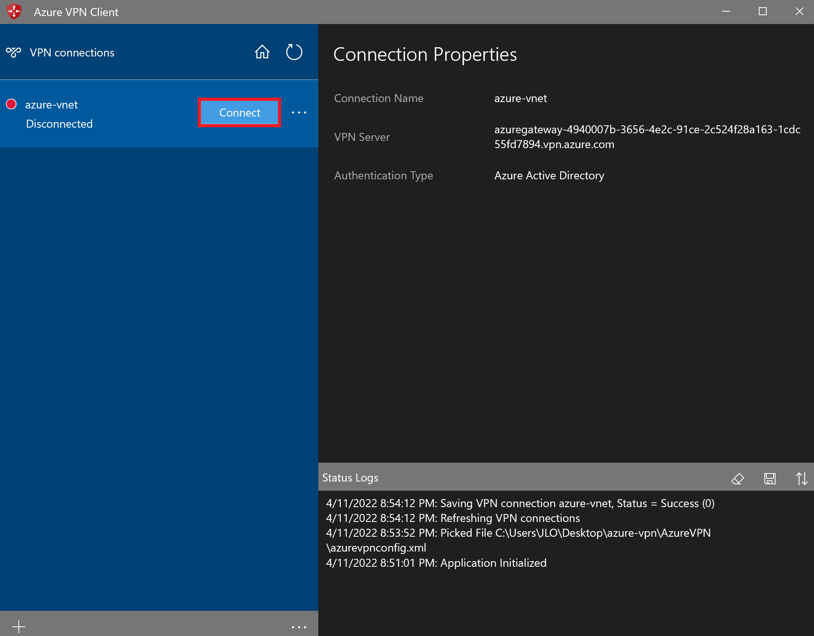Click the Connection Name label
The height and width of the screenshot is (636, 814).
pos(379,98)
